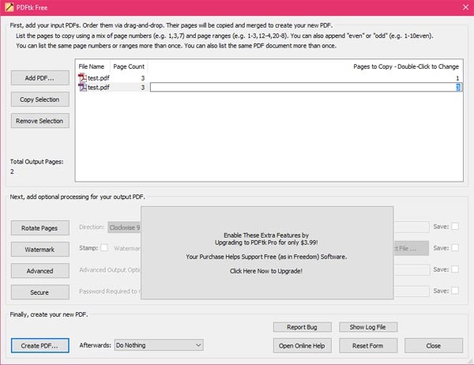Click the PDFtk Free app icon in title bar
474x365 pixels.
point(9,7)
